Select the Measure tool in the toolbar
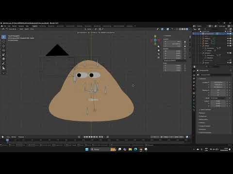Viewport: 233px width, 174px height. [x=3, y=68]
